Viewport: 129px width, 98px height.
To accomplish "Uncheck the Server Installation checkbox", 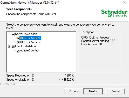I will pos(13,34).
